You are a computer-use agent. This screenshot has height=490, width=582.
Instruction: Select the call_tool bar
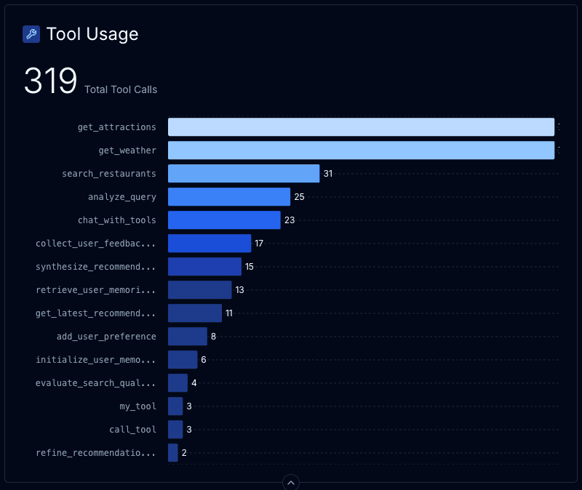[175, 430]
